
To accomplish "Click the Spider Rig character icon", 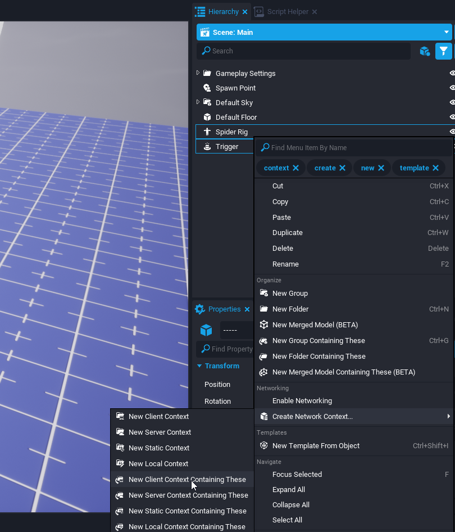I will click(207, 132).
